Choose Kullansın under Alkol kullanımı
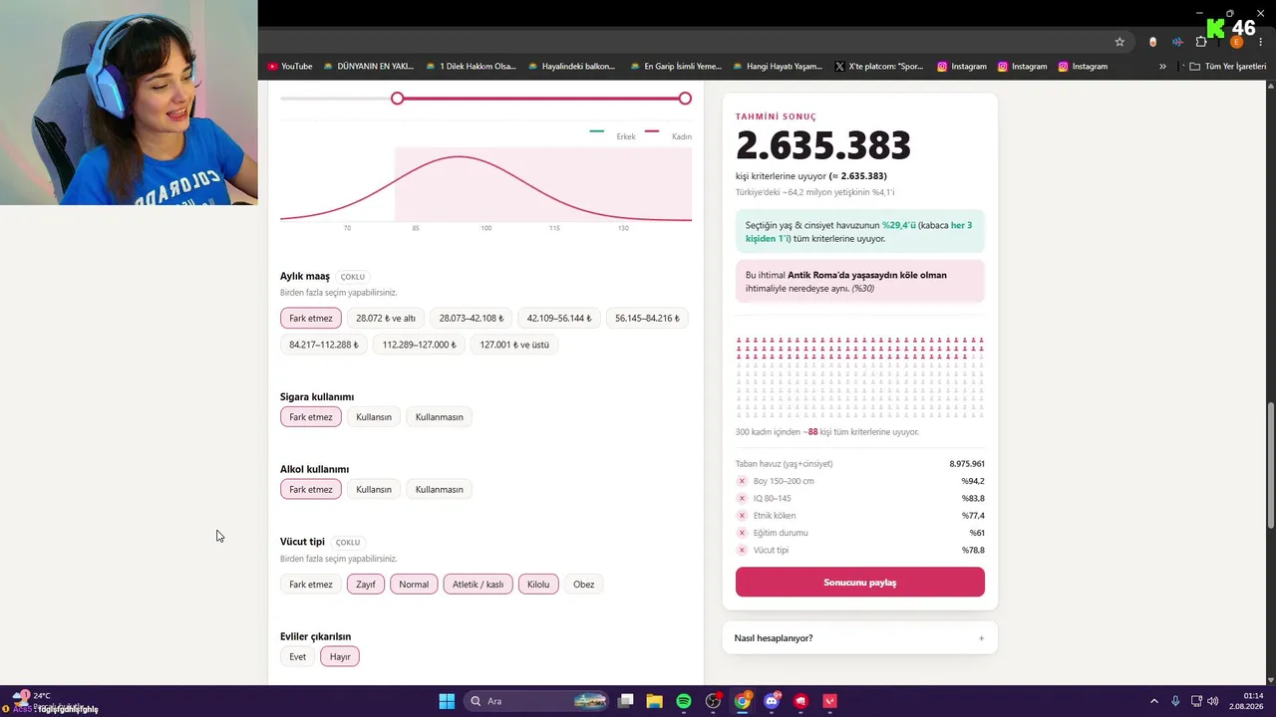The image size is (1276, 717). coord(374,490)
